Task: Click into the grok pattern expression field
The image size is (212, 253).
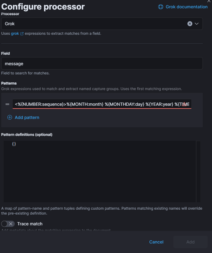Action: point(95,104)
